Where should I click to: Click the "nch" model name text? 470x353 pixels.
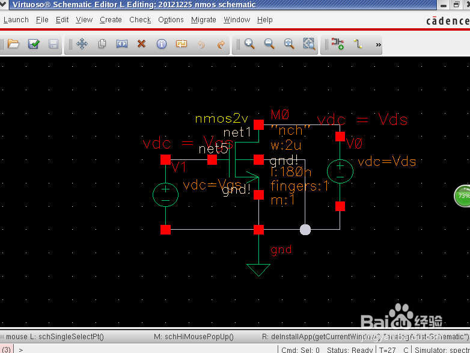290,130
